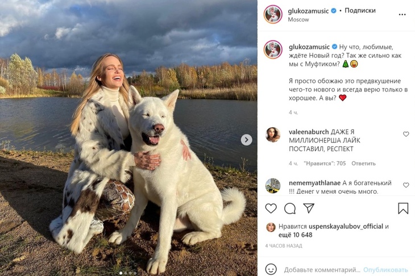This screenshot has height=276, width=415.
Task: Open the Moscow location link
Action: 298,19
